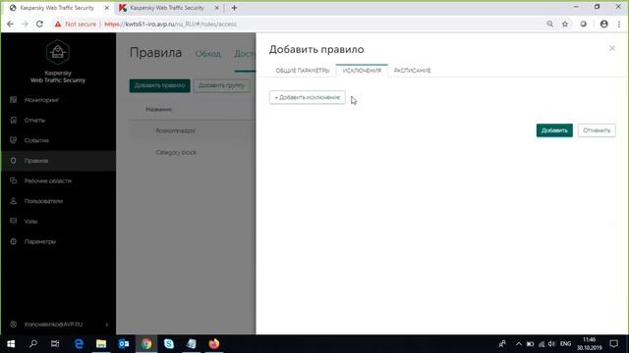This screenshot has width=629, height=353.
Task: Click the Отменить button
Action: tap(597, 130)
